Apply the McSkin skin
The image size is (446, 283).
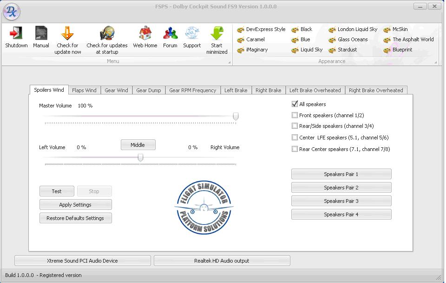coord(396,29)
